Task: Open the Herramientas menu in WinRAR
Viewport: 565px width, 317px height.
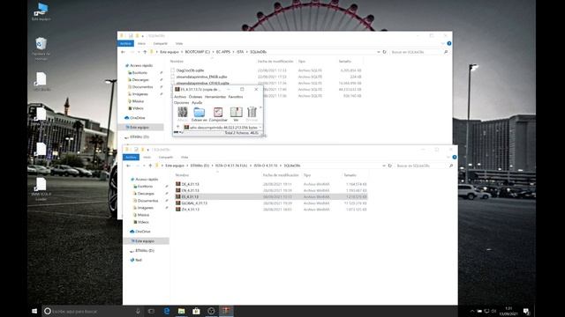Action: (x=215, y=97)
